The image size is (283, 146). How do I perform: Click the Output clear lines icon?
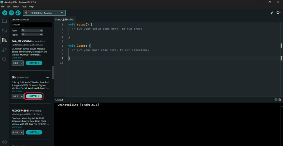(x=276, y=100)
